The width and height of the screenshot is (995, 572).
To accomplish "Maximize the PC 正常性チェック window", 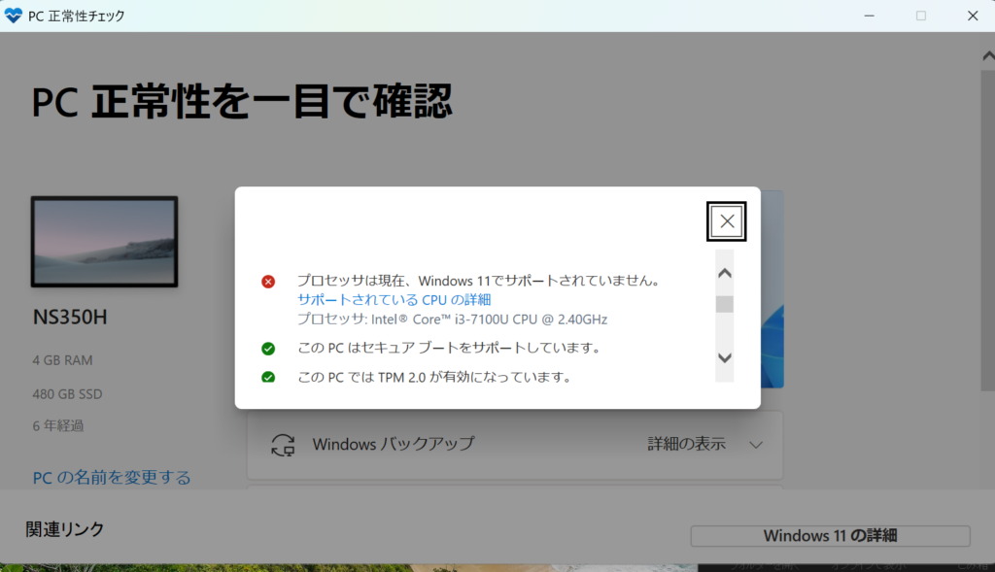I will pos(921,16).
